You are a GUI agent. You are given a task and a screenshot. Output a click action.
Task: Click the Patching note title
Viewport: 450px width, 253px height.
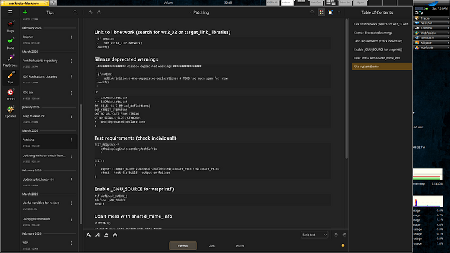click(201, 12)
